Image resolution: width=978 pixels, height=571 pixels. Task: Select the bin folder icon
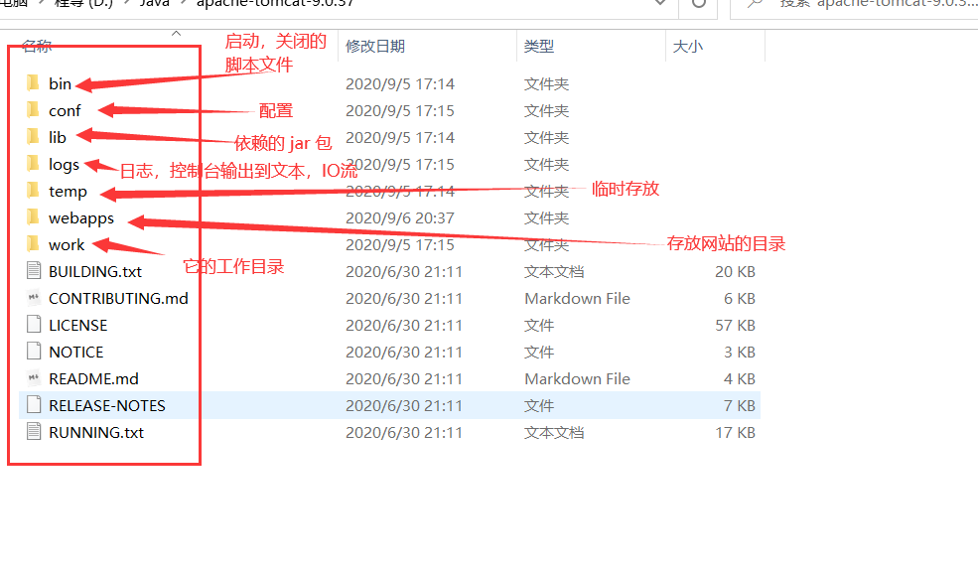(x=34, y=83)
